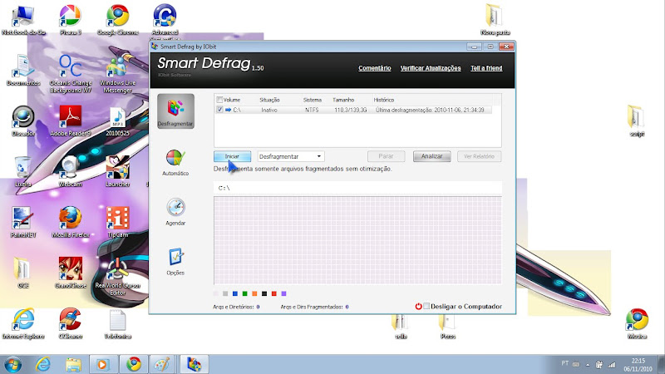Select the Internet Explorer desktop shortcut

point(23,323)
